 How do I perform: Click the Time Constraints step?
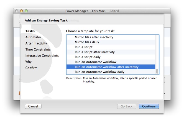pyautogui.click(x=38, y=49)
